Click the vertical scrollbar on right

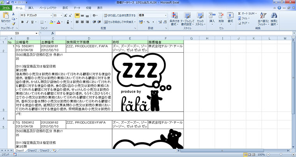point(294,93)
